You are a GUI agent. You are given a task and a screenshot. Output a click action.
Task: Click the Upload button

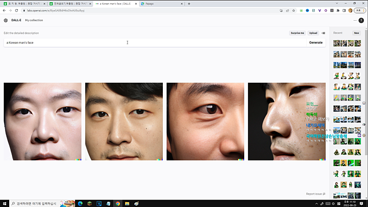pyautogui.click(x=313, y=33)
